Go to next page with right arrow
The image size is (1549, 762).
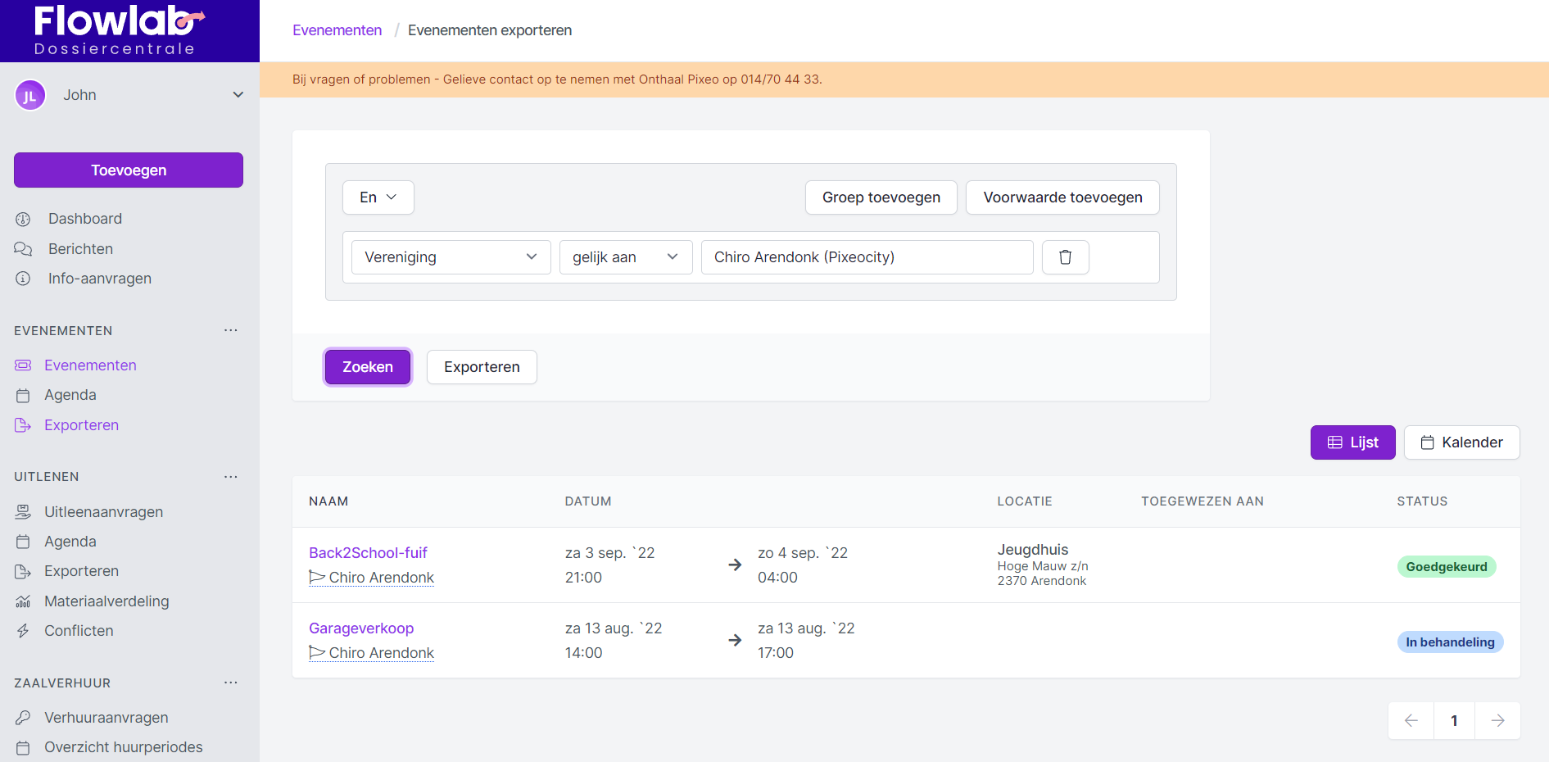[x=1497, y=720]
